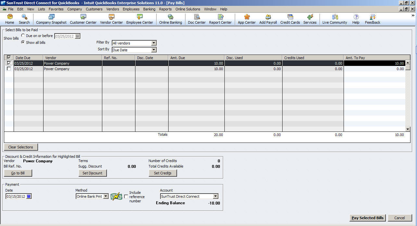Open the Employee Center icon
Screen dimensions: 417x226
140,19
